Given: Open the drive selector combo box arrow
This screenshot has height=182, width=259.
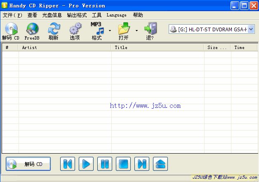Looking at the screenshot, I should (251, 29).
